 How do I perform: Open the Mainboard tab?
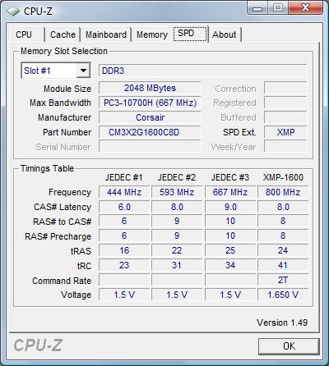pos(106,34)
